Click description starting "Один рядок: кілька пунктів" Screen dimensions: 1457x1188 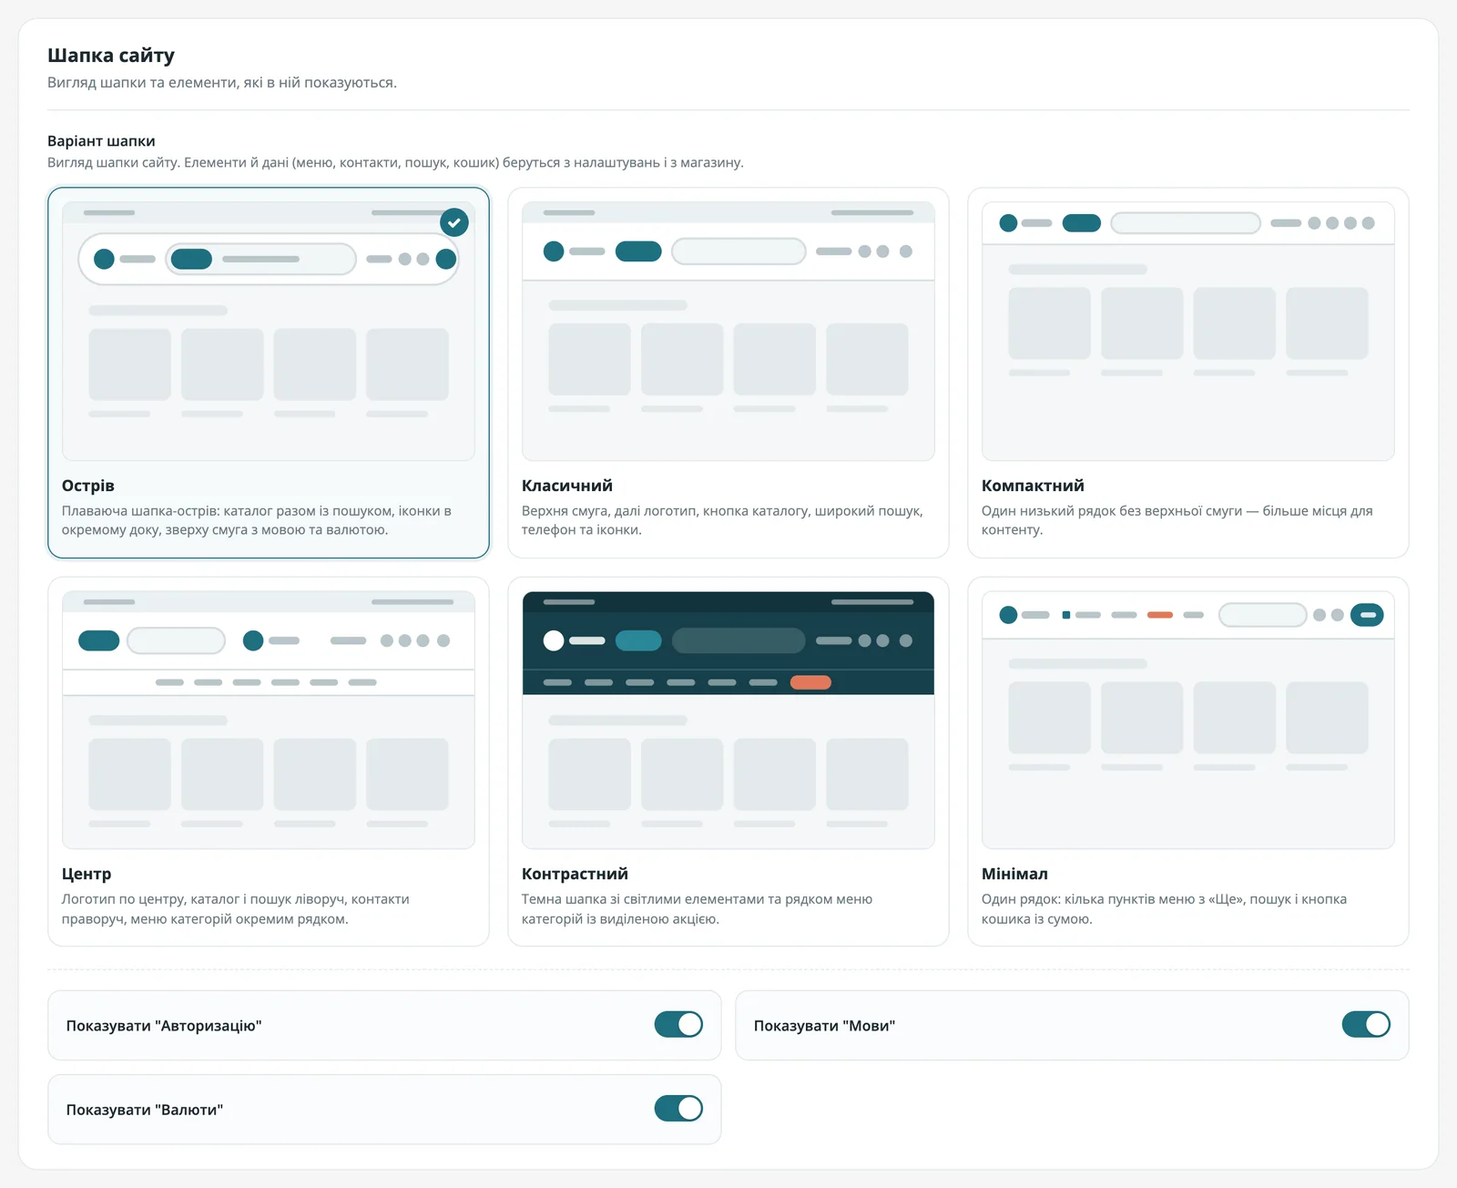[x=1164, y=909]
